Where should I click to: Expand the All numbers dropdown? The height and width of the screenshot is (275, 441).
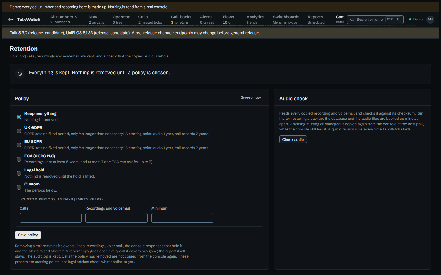click(64, 20)
